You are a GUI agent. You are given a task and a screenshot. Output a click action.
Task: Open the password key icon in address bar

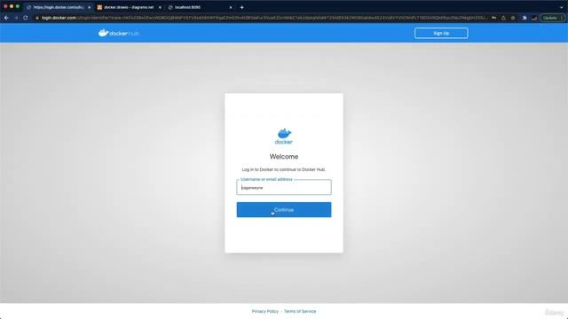[x=493, y=18]
